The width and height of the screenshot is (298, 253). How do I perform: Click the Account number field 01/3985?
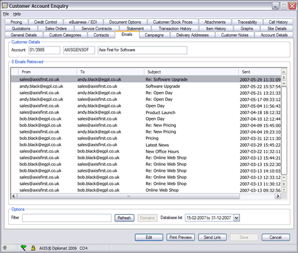pyautogui.click(x=44, y=50)
